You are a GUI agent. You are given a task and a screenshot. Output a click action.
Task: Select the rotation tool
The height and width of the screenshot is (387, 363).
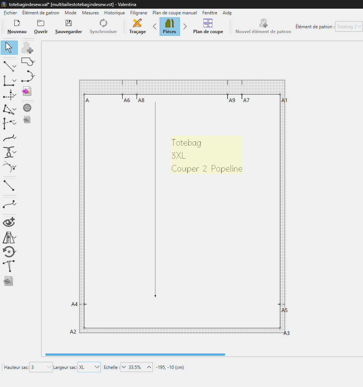click(x=8, y=251)
